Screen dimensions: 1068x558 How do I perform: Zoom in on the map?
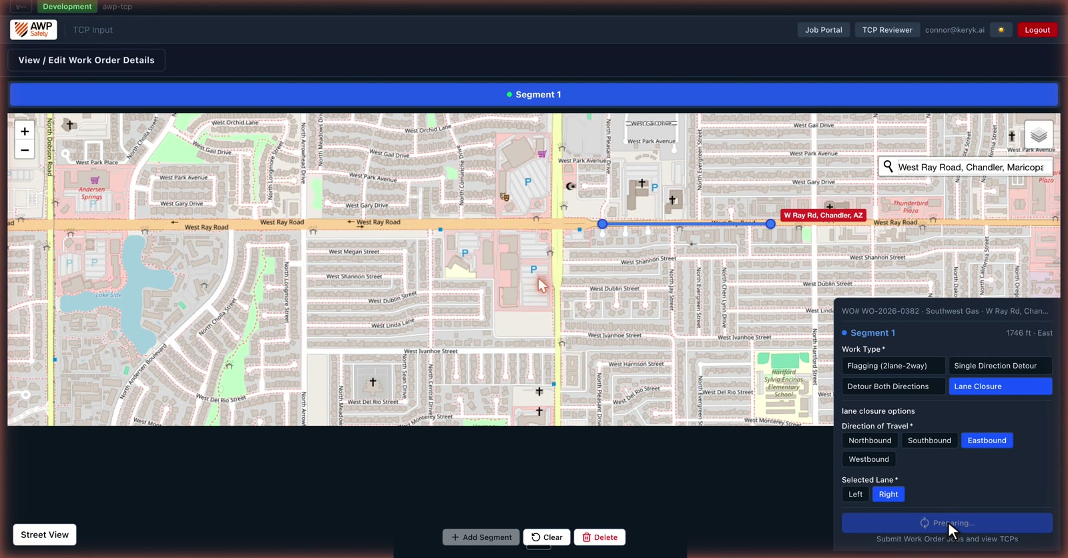coord(25,131)
